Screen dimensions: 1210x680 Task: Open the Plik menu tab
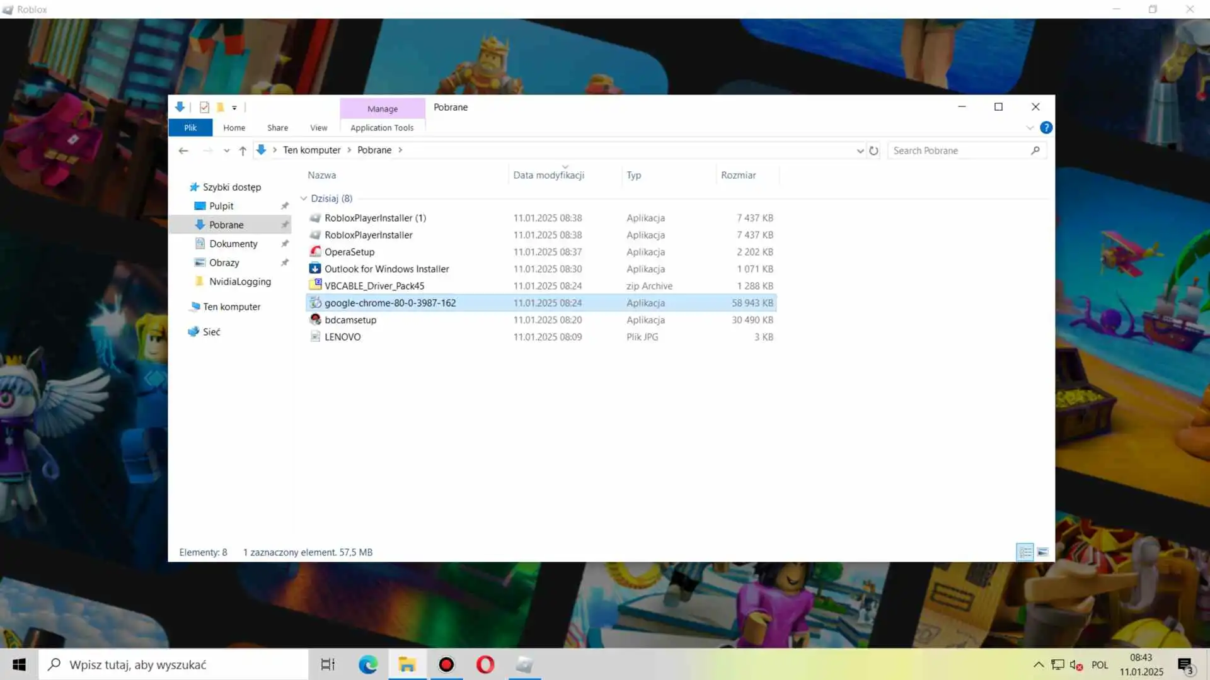[190, 128]
